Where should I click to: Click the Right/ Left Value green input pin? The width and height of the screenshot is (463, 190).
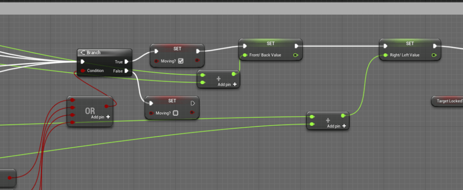pos(385,55)
